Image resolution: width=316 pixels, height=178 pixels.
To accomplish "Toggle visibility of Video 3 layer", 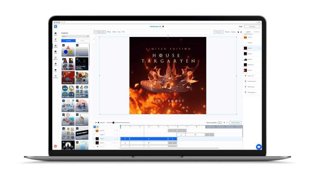I will coord(260,48).
